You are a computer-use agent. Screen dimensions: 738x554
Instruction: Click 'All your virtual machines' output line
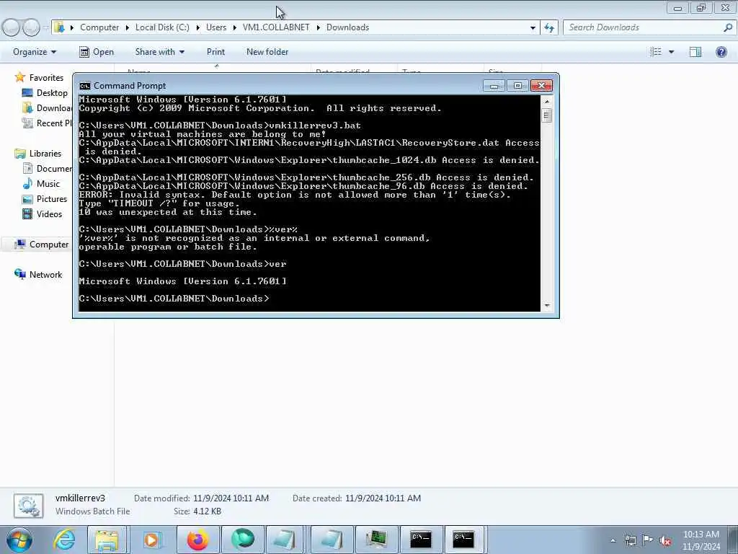point(203,134)
